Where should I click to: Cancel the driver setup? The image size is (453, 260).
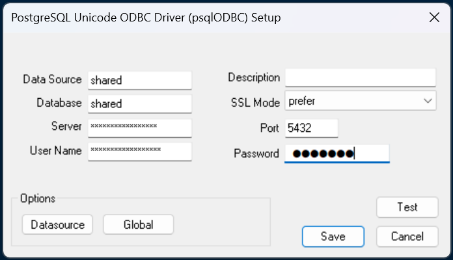pos(407,237)
